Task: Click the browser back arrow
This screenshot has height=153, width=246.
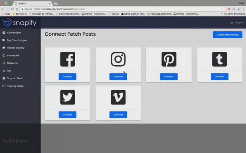Action: (x=3, y=9)
